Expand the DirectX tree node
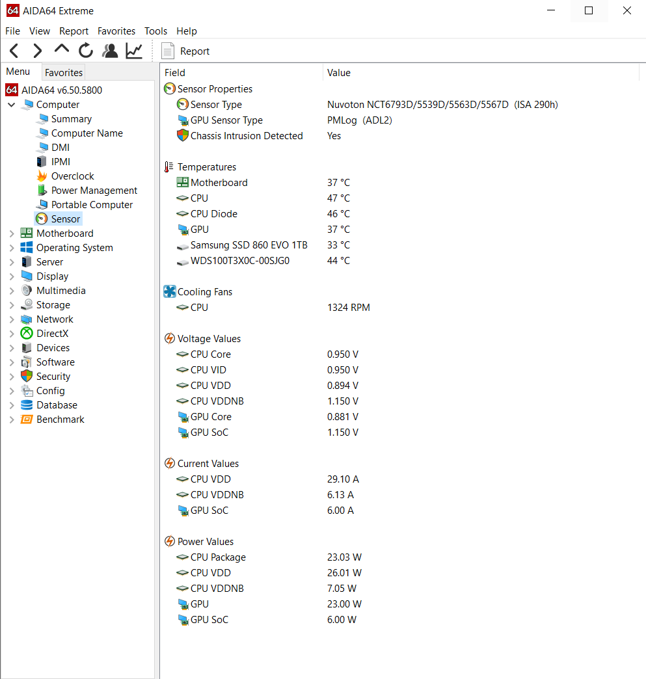Image resolution: width=646 pixels, height=679 pixels. (x=12, y=334)
